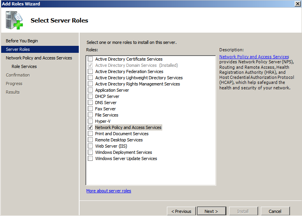This screenshot has width=302, height=216.
Task: Open Network Policy and Access Services description link
Action: tap(254, 57)
